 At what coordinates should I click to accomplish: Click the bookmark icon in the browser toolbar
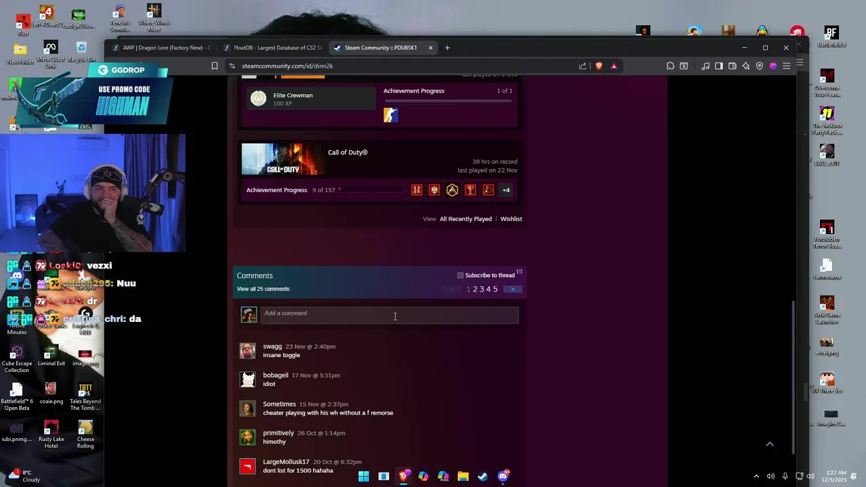point(214,66)
